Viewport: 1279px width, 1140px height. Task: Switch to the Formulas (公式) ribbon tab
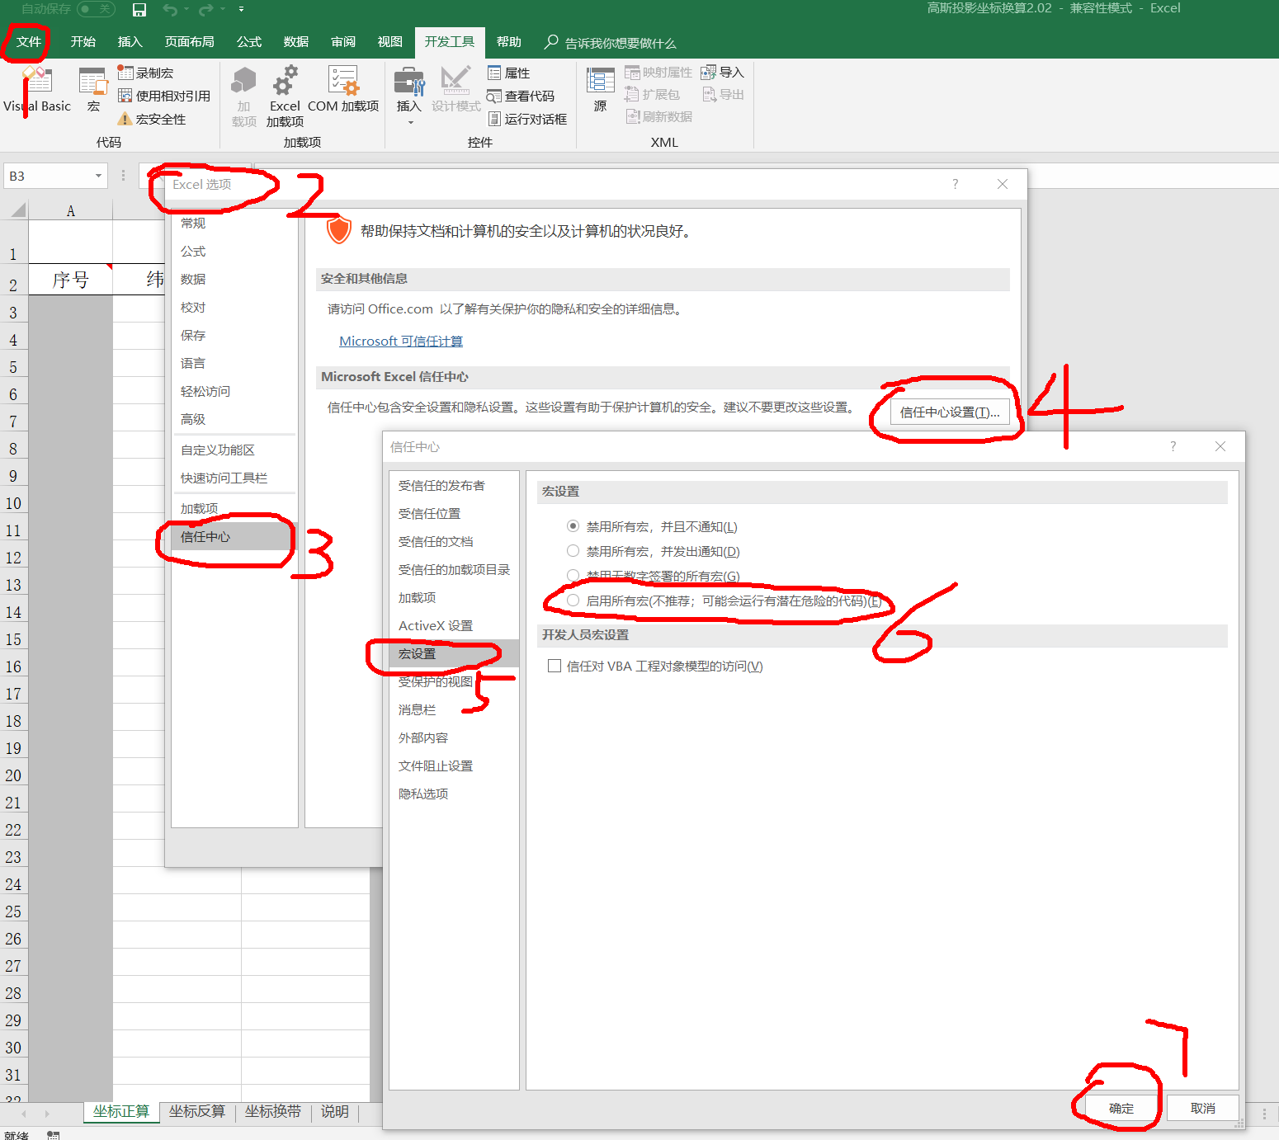[x=249, y=41]
